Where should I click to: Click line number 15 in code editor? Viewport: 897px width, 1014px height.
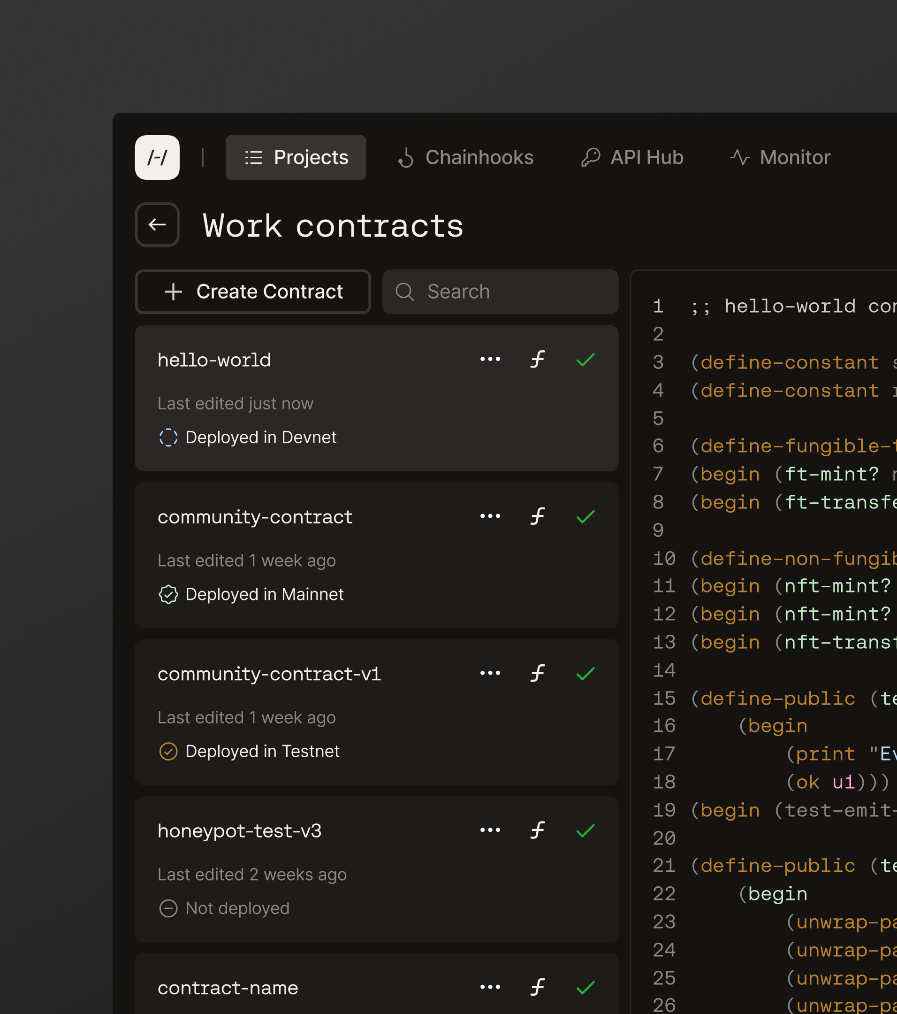coord(664,699)
